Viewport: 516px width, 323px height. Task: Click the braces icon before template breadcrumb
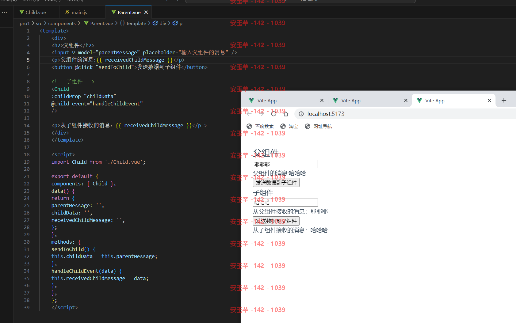tap(122, 23)
